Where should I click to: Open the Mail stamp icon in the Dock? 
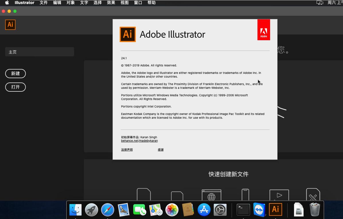(x=124, y=210)
